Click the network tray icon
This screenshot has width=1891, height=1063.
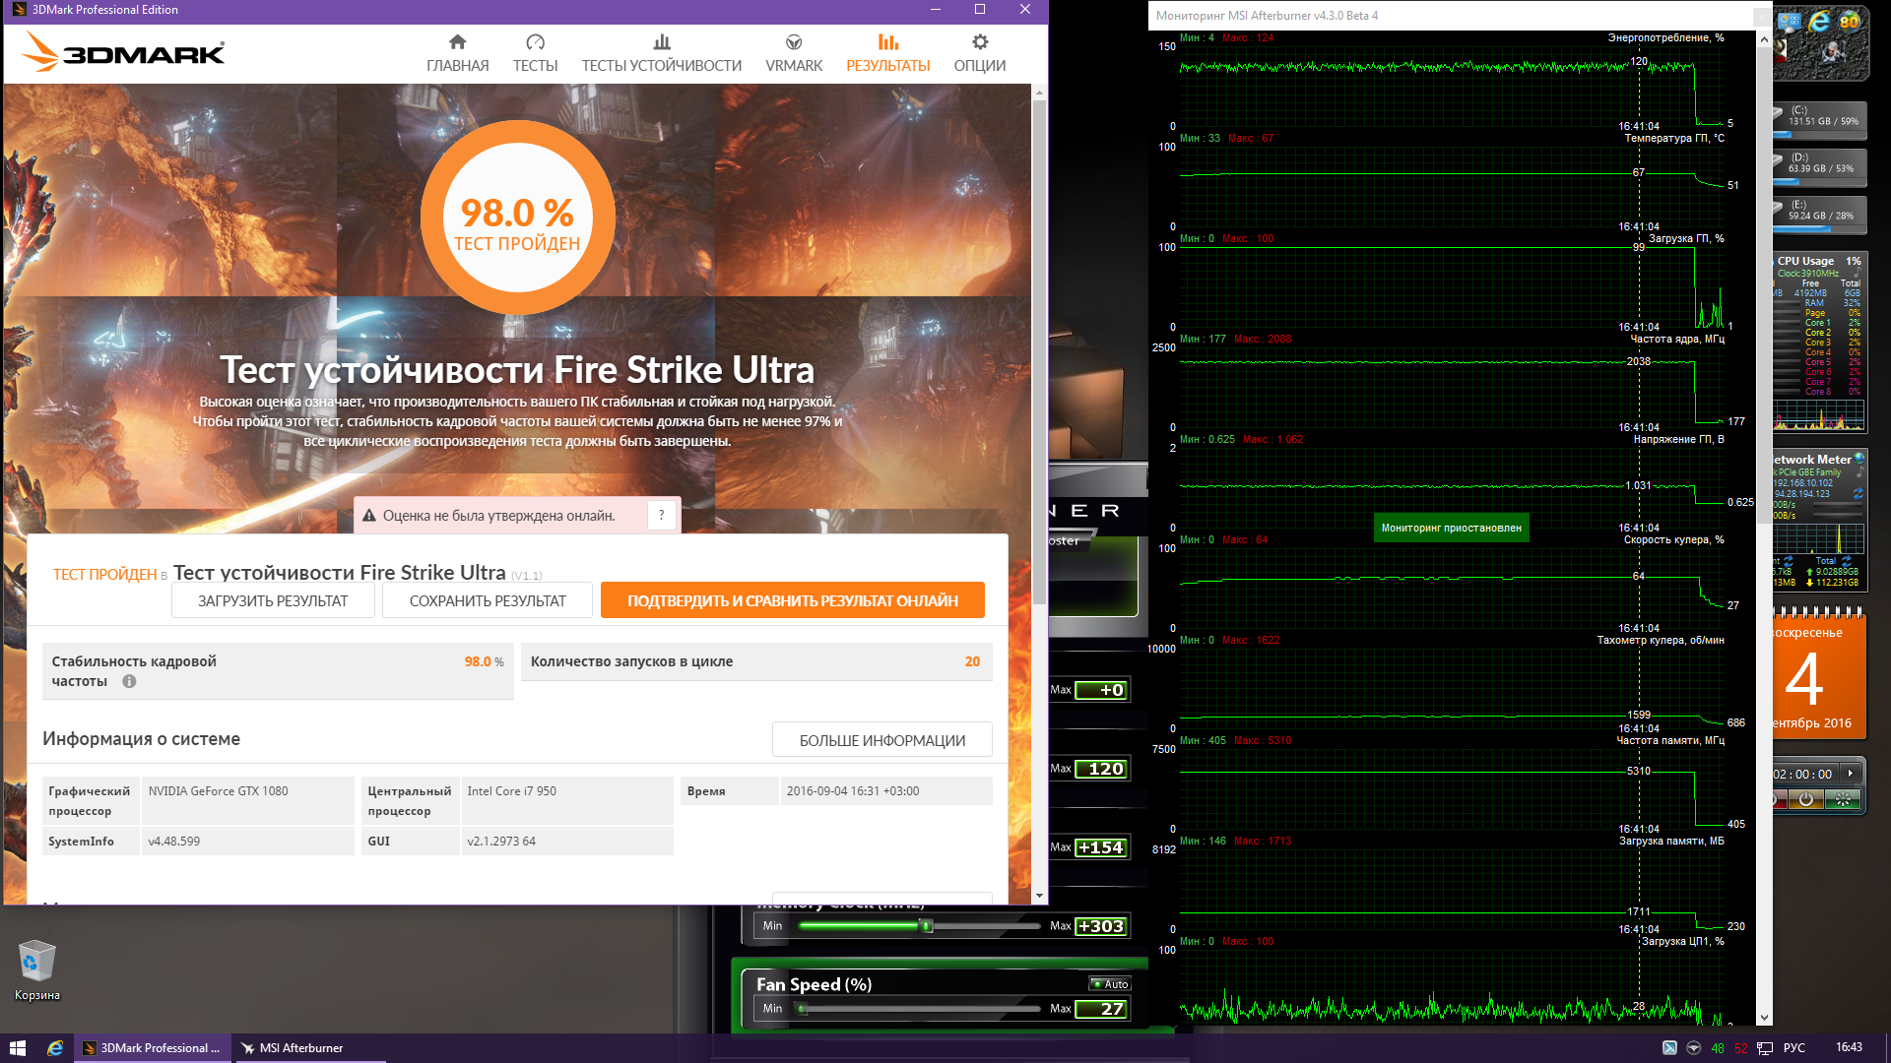(1765, 1048)
